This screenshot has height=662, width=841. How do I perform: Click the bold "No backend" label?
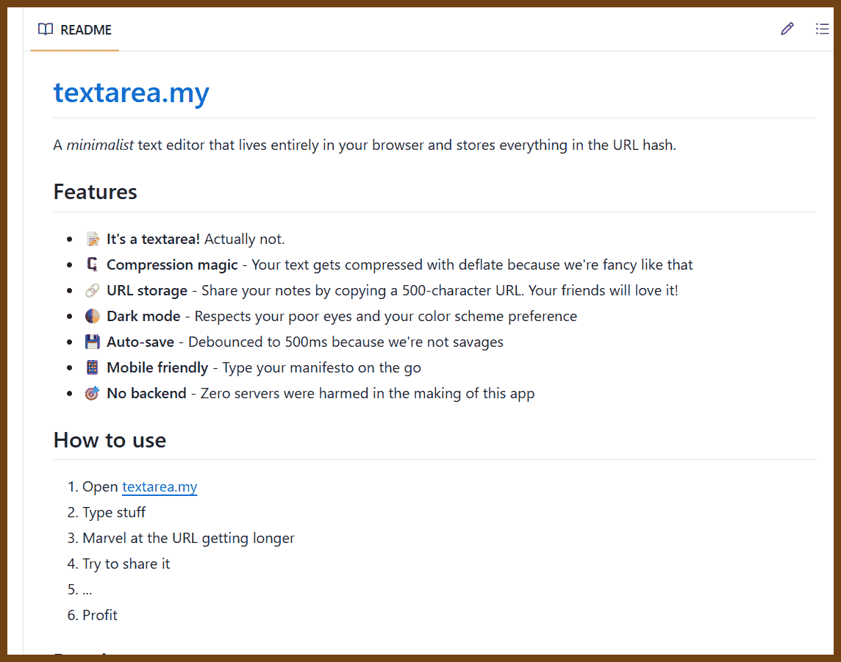[146, 394]
